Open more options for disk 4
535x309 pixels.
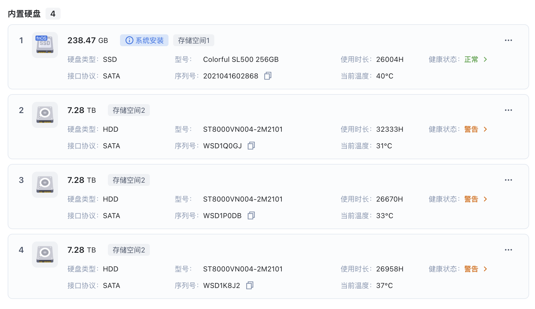pos(508,250)
